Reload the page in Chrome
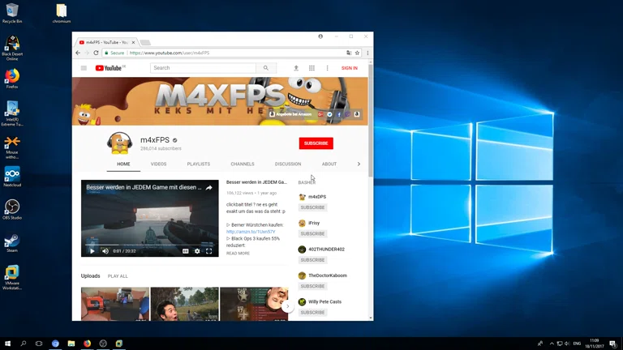This screenshot has width=623, height=350. (x=96, y=53)
